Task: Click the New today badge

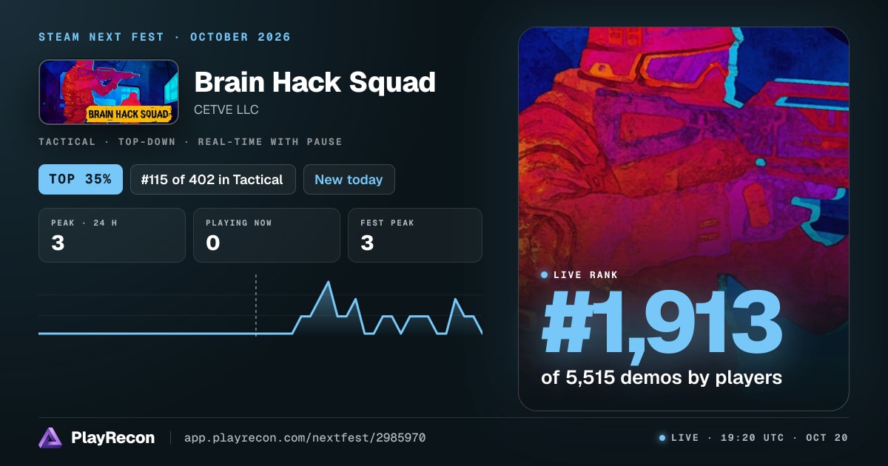Action: 349,179
